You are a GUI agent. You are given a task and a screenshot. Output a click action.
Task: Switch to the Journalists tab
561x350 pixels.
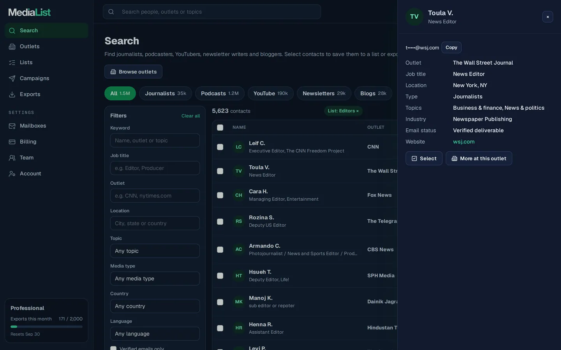point(166,93)
